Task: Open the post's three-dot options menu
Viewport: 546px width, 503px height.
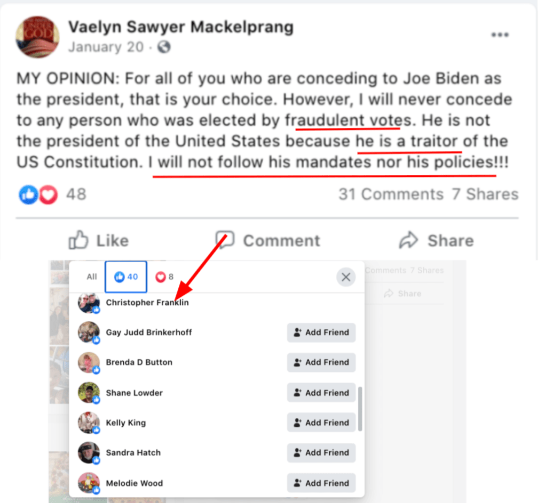Action: coord(500,35)
